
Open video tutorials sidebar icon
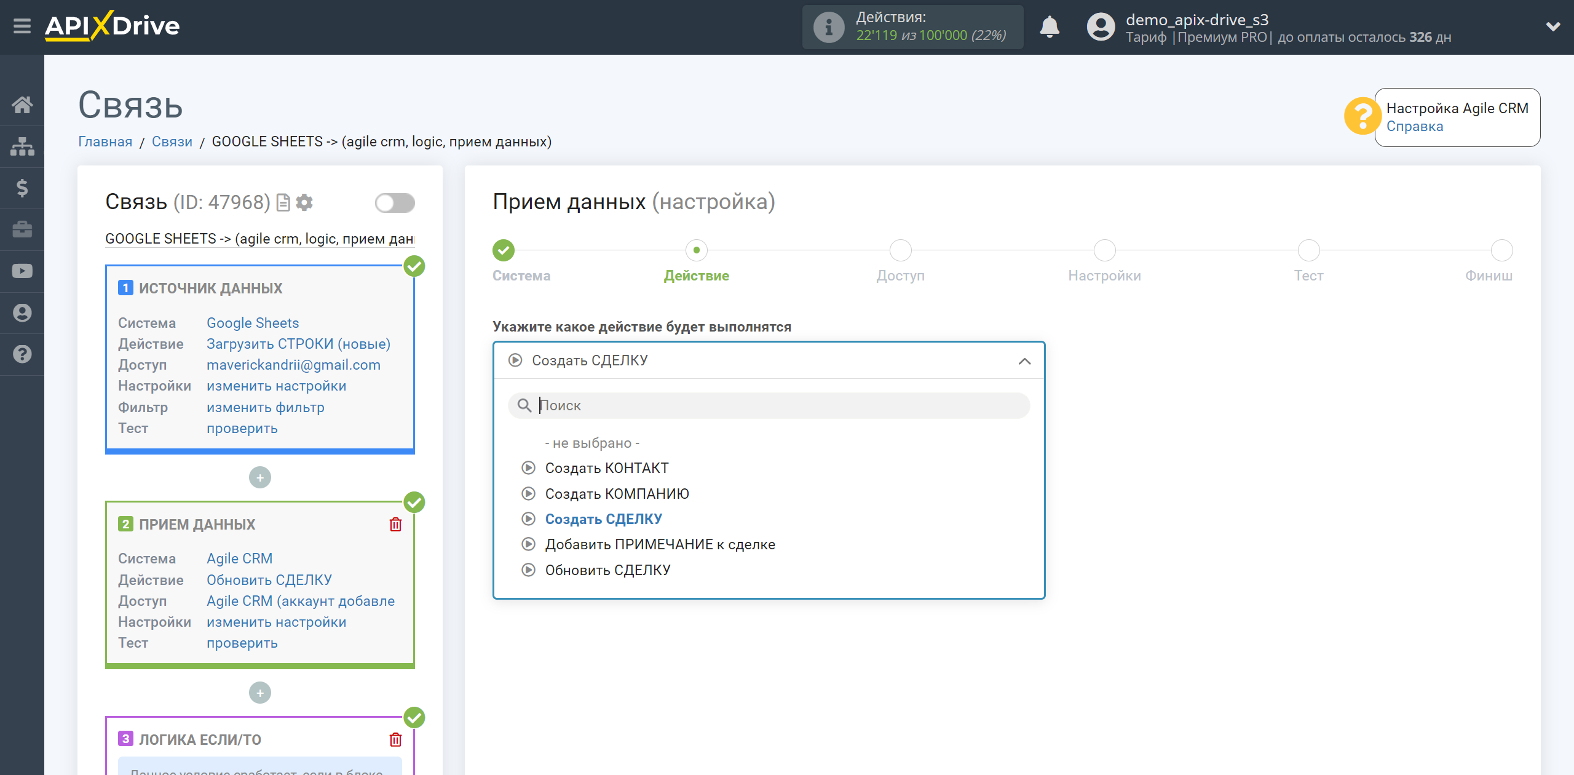tap(22, 271)
